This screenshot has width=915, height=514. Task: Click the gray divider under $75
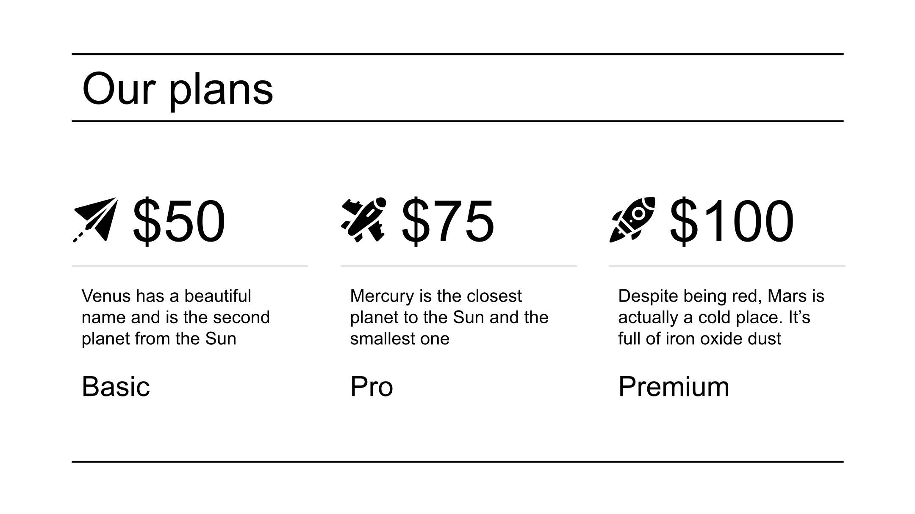[459, 266]
